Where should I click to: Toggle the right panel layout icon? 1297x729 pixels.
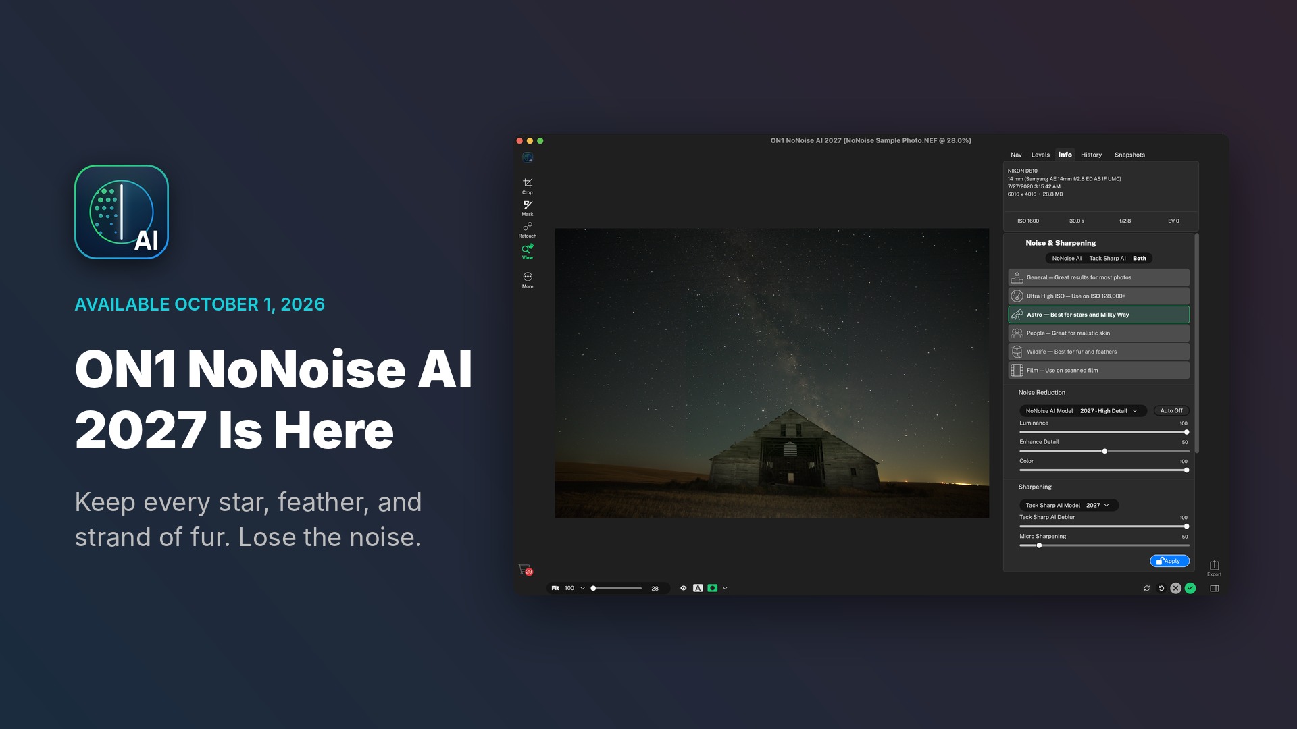click(1214, 588)
